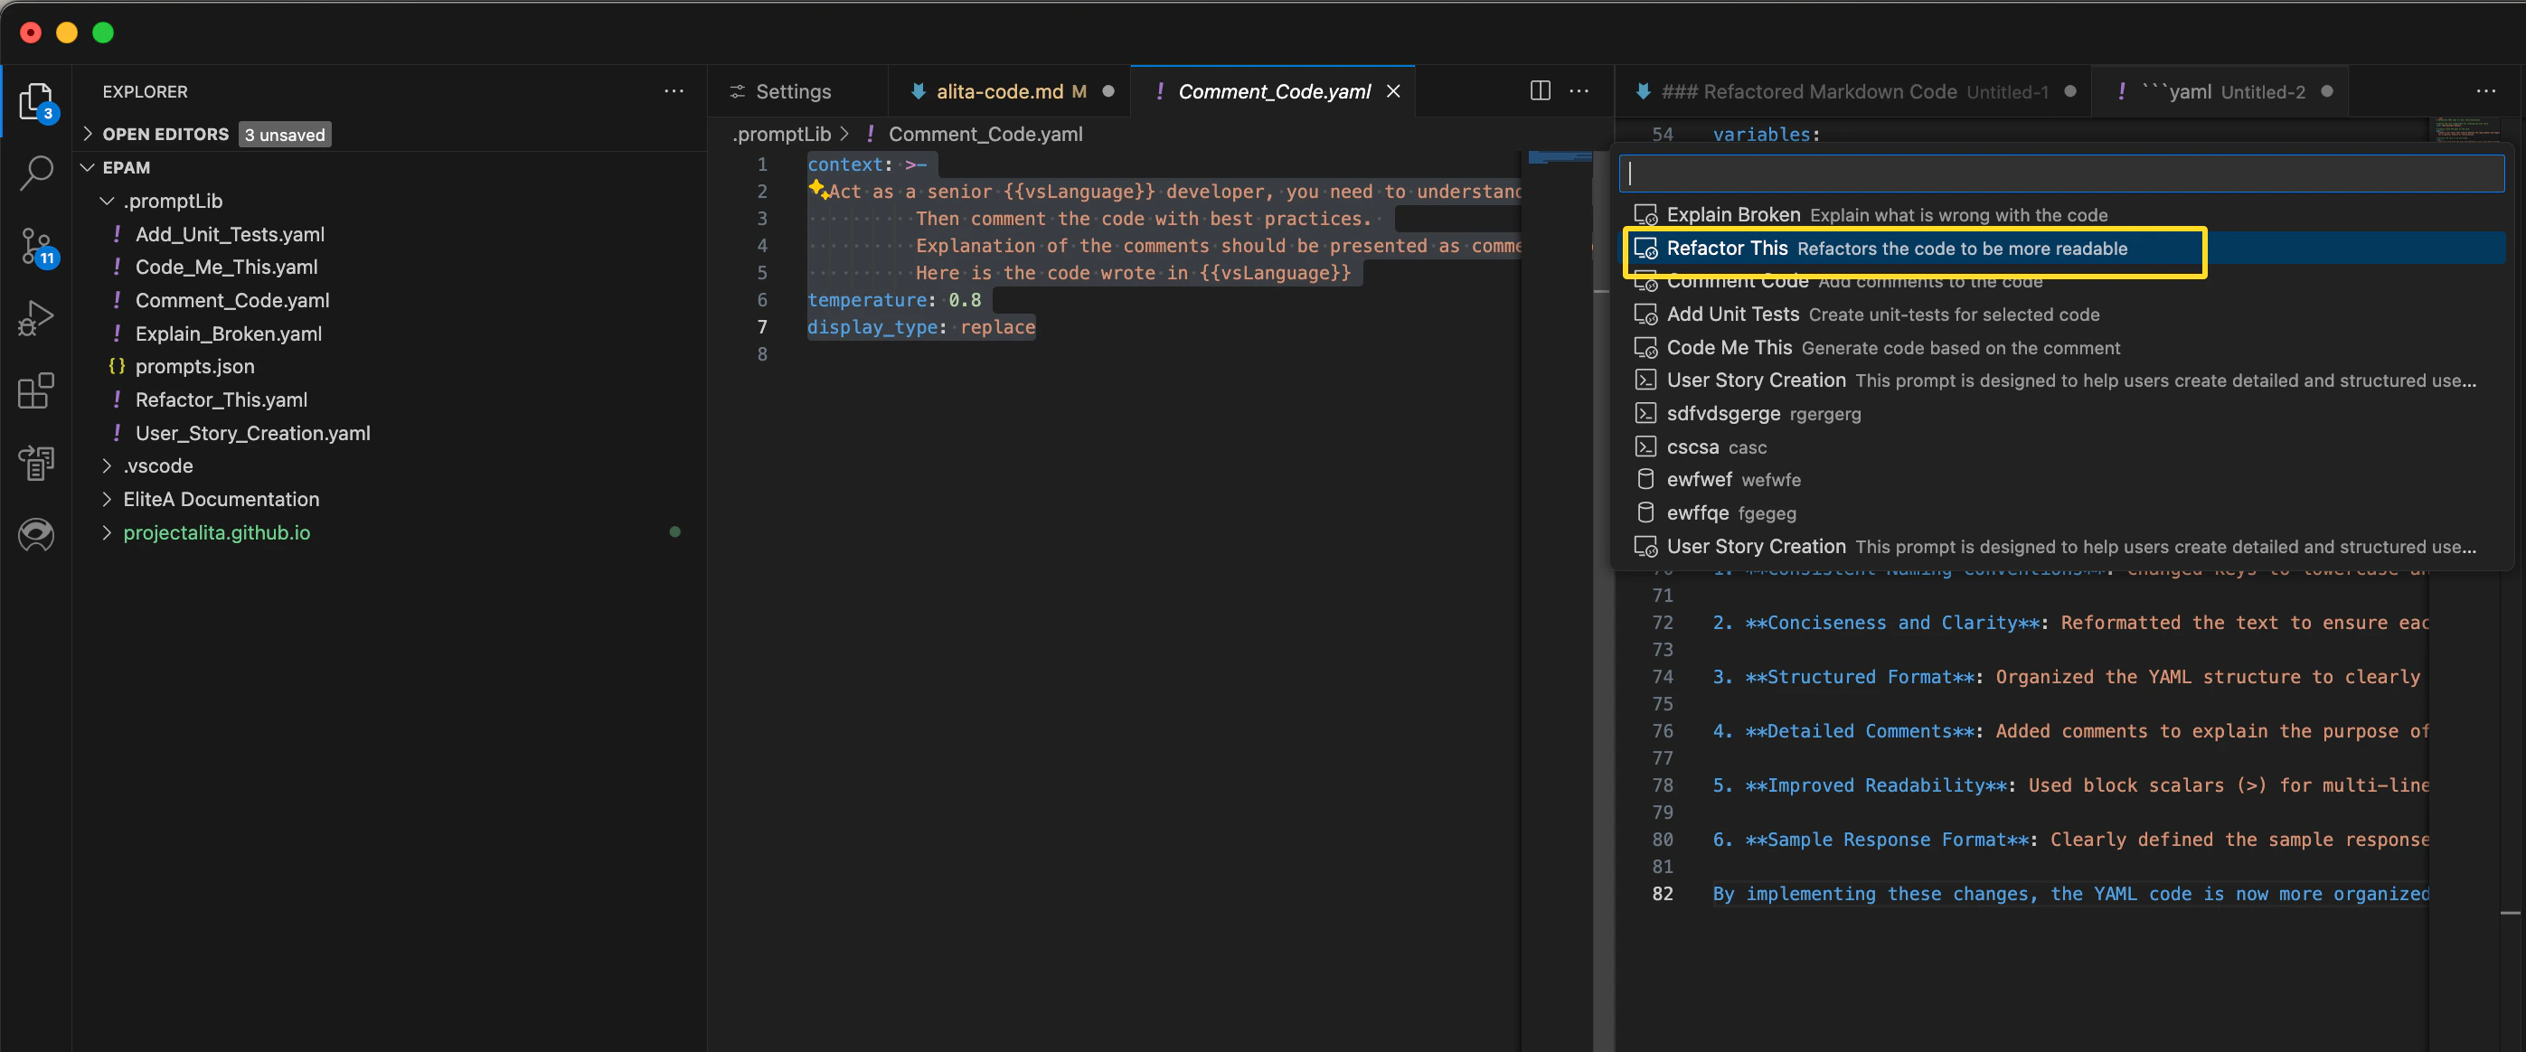This screenshot has height=1052, width=2526.
Task: Click line 7 display_type: replace
Action: click(920, 327)
